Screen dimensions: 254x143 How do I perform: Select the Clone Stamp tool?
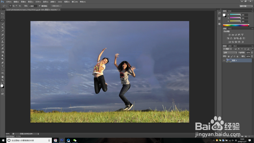[3, 42]
